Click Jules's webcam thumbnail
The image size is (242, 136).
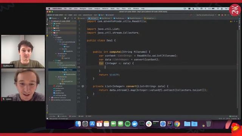pyautogui.click(x=23, y=85)
